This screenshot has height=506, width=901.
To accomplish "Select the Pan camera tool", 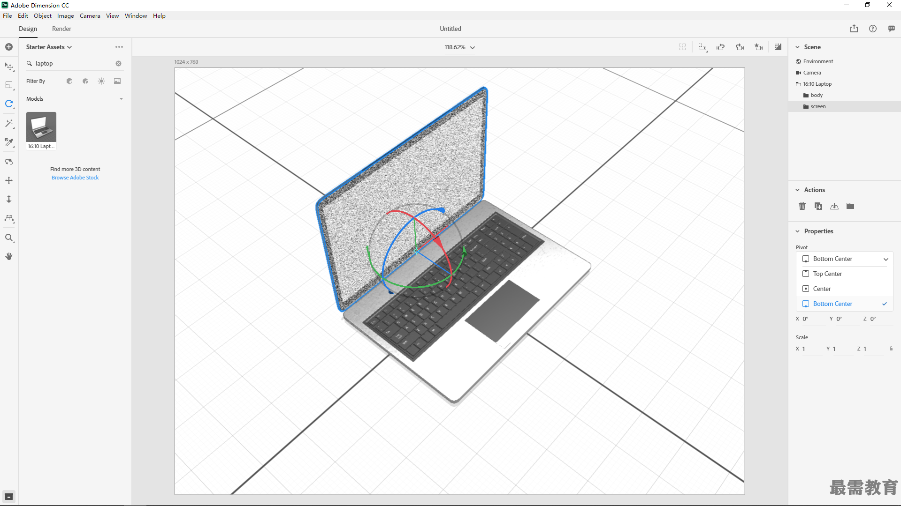I will coord(9,180).
